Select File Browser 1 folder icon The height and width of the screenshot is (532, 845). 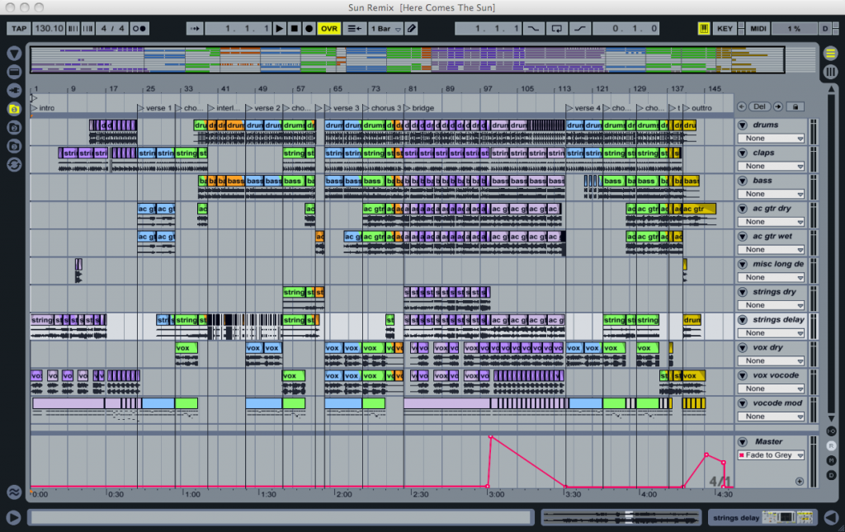14,109
